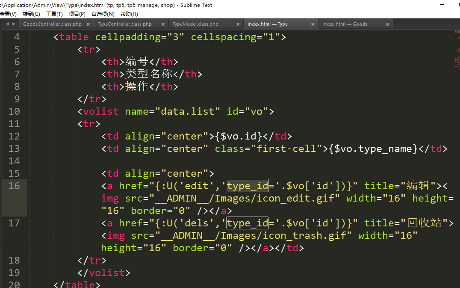Open the 查看(V) menu
The height and width of the screenshot is (288, 460).
click(x=8, y=14)
